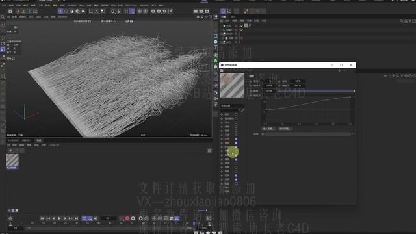The image size is (416, 234).
Task: Click the pan view icon at viewport top-right
Action: coord(198,17)
